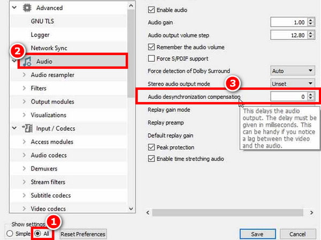Toggle the Peak protection checkbox
The width and height of the screenshot is (321, 240).
pyautogui.click(x=151, y=147)
